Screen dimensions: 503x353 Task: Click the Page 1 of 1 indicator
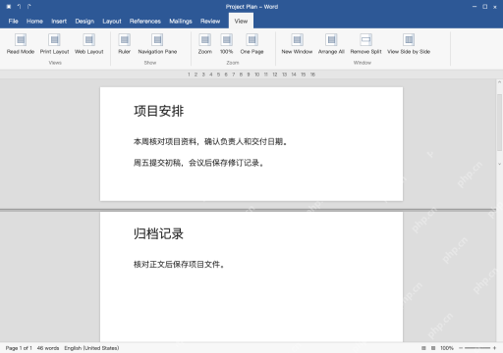click(19, 348)
